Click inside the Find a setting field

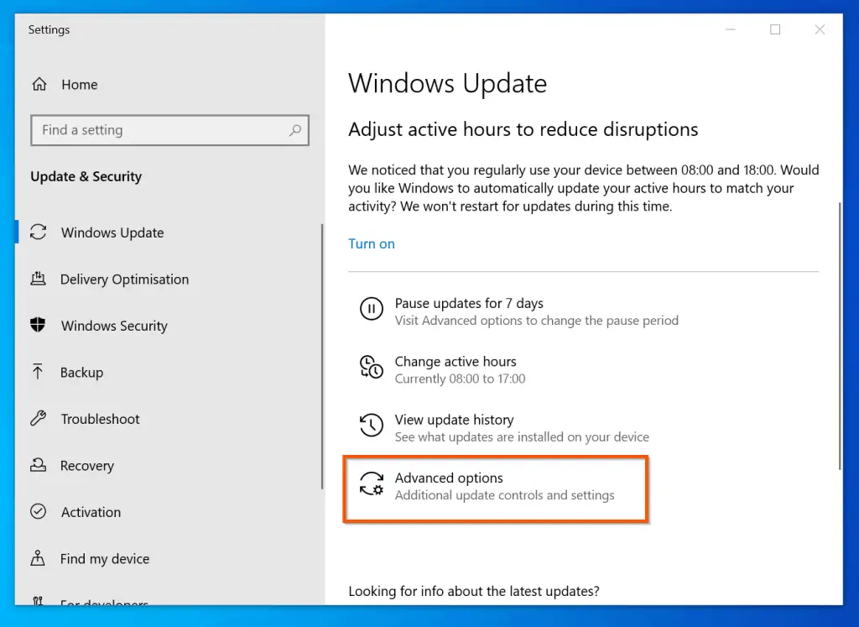151,130
